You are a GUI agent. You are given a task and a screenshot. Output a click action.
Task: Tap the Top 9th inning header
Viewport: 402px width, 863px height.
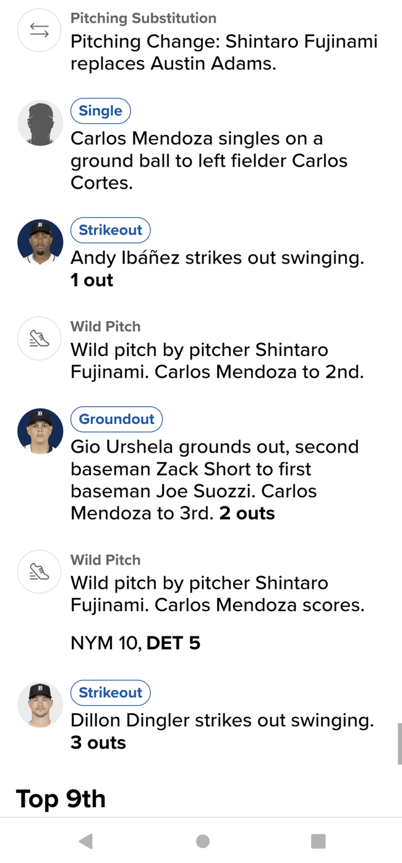[x=61, y=799]
